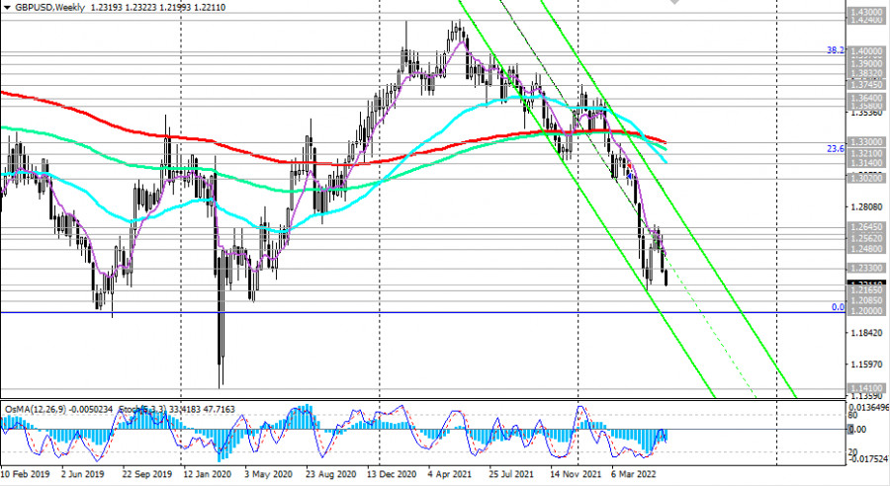Select the 1.3300 price level label
The image size is (890, 486).
(x=864, y=143)
